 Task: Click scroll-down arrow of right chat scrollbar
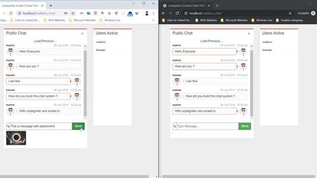(x=252, y=118)
